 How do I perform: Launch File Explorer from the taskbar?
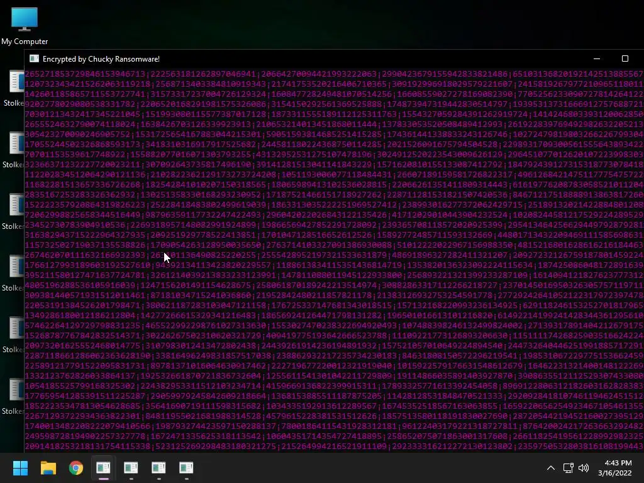click(48, 468)
